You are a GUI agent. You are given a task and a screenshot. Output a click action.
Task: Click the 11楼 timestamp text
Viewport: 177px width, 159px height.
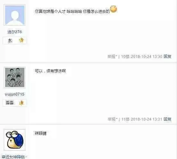click(x=142, y=119)
